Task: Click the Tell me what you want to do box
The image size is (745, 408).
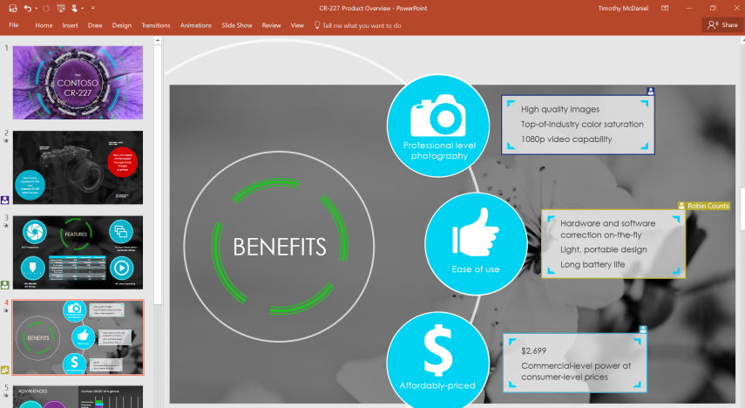Action: tap(358, 25)
